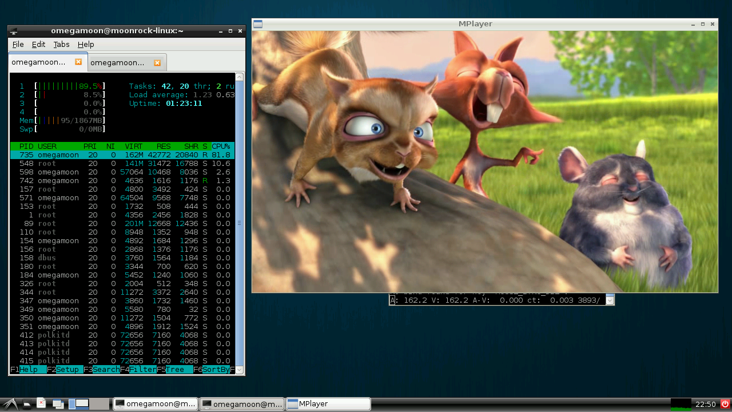Click the F4 Filter htop function key
Screen dimensions: 732x412
point(138,370)
